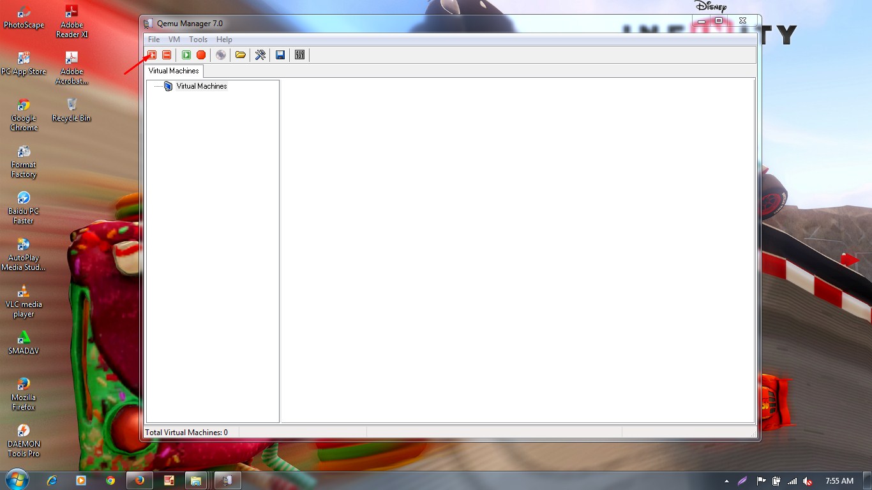Click the Action Center flag tray icon
The width and height of the screenshot is (872, 490).
pos(761,481)
